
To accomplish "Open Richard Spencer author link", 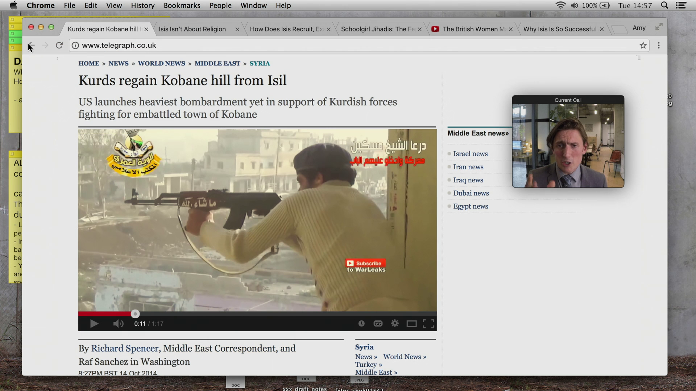I will click(125, 348).
